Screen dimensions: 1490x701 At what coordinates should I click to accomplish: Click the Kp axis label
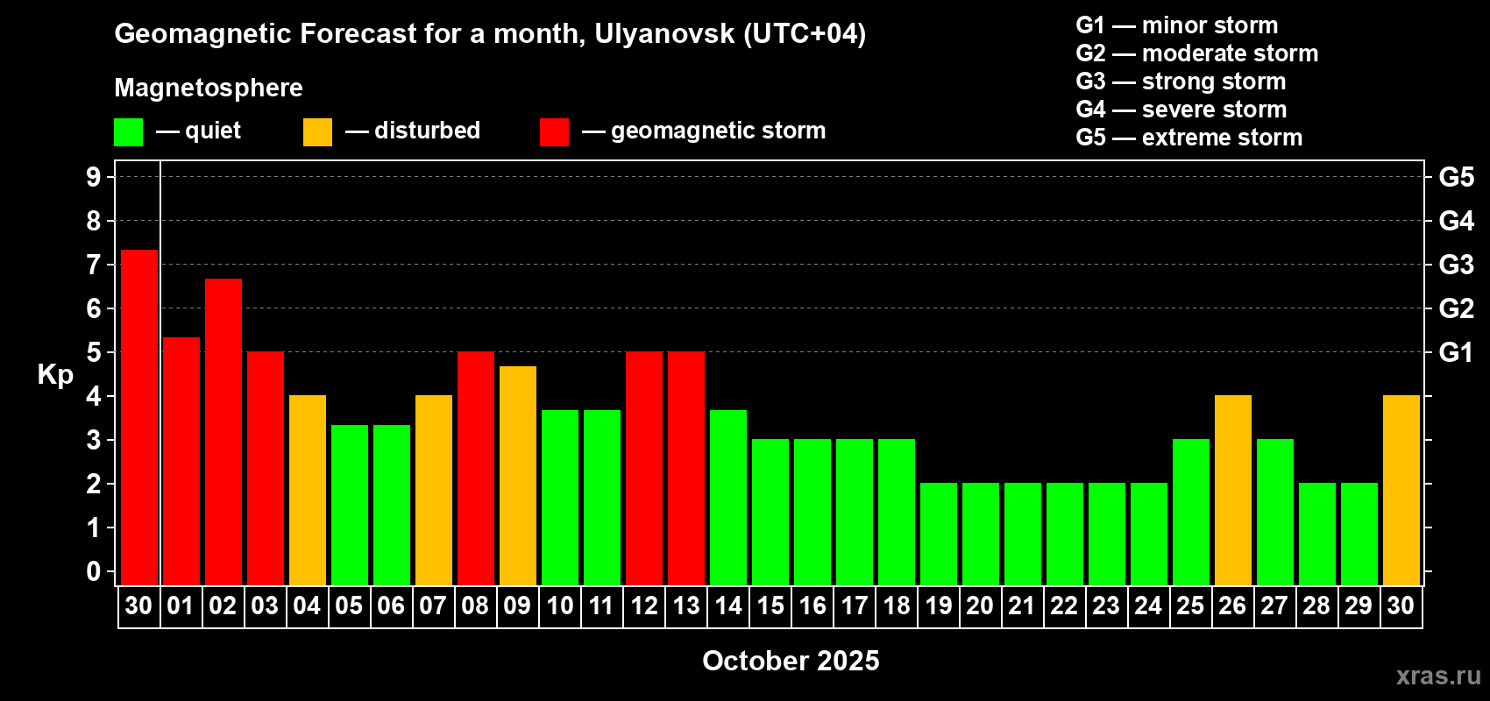tap(55, 375)
